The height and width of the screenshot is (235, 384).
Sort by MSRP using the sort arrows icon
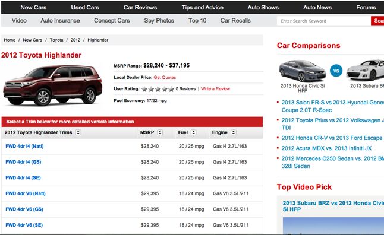click(x=160, y=132)
